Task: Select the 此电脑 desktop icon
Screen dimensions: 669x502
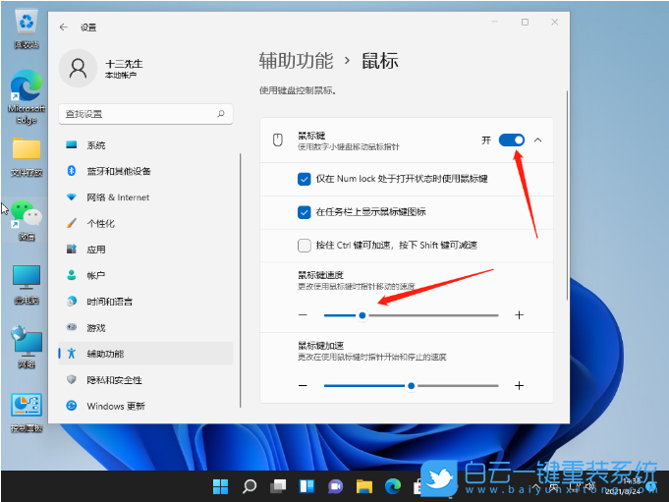Action: tap(27, 284)
